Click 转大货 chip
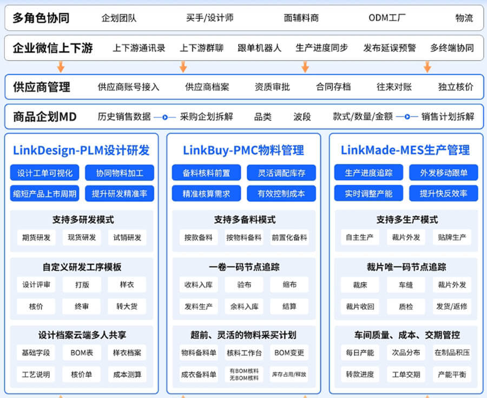487x398 pixels. click(127, 306)
